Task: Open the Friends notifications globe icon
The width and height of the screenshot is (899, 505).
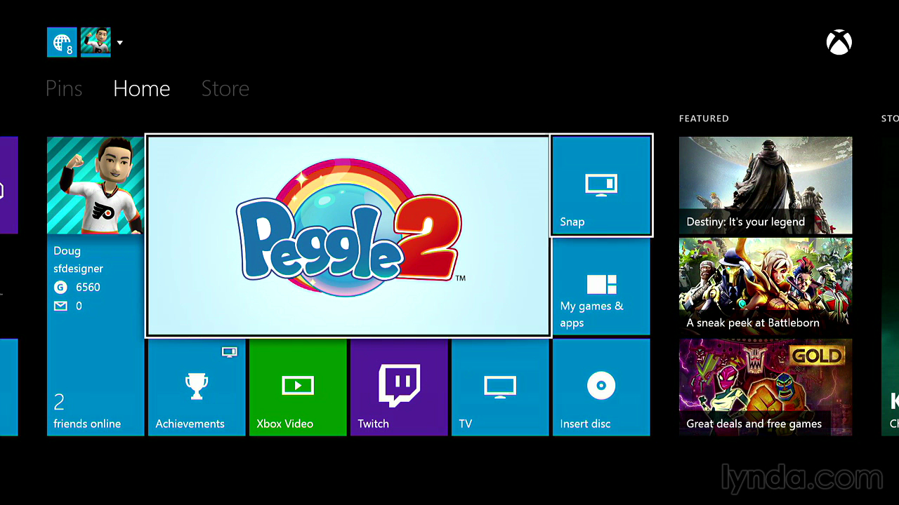Action: click(x=62, y=42)
